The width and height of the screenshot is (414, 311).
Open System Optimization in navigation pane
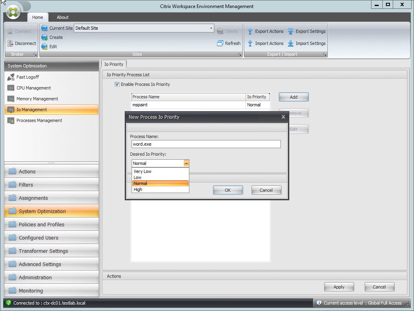[x=51, y=211]
